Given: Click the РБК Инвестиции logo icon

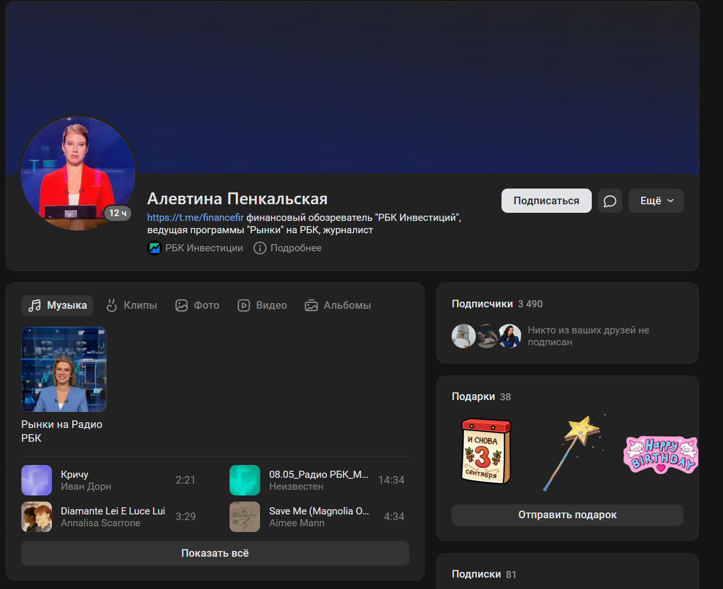Looking at the screenshot, I should [154, 248].
